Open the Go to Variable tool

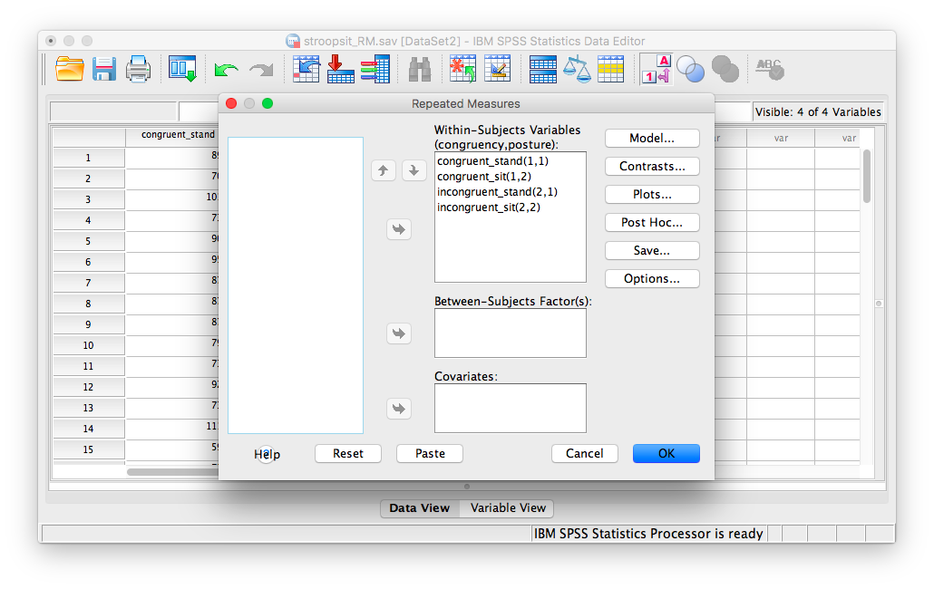tap(341, 69)
